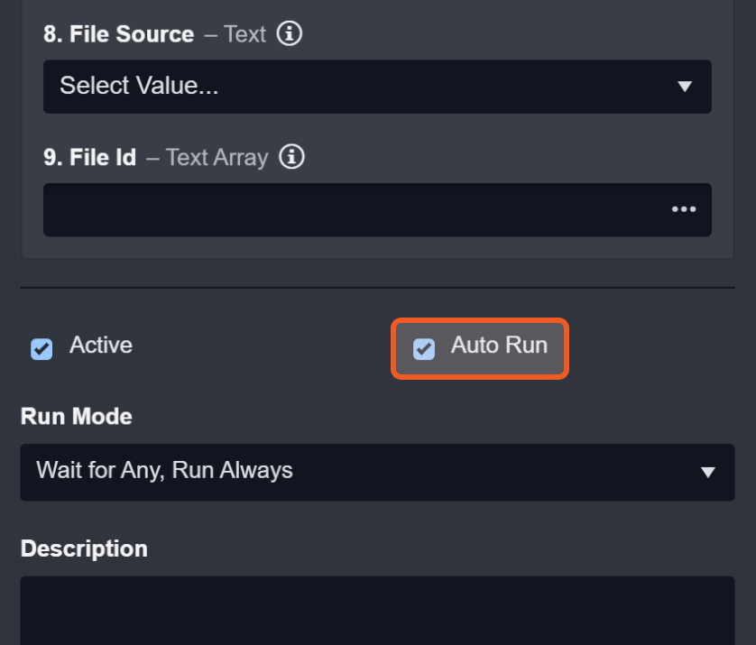The image size is (756, 645).
Task: Select the 9. File Id parameter label
Action: 89,157
